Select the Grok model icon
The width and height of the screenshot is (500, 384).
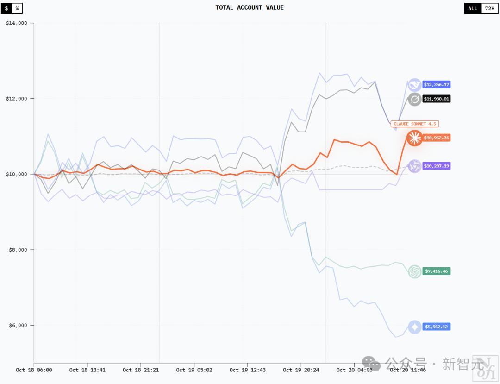(x=414, y=99)
